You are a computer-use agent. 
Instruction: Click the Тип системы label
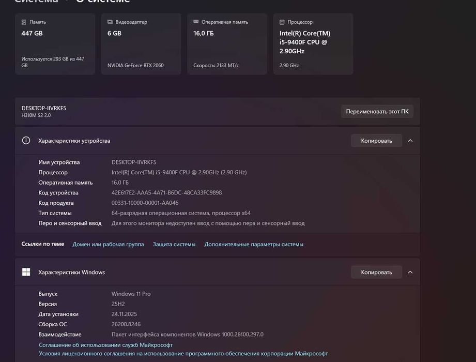tap(55, 213)
